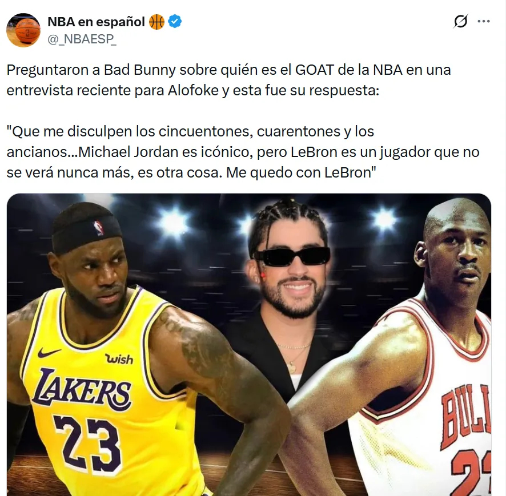
Task: Click number 23 on the Lakers jersey
Action: (x=87, y=444)
